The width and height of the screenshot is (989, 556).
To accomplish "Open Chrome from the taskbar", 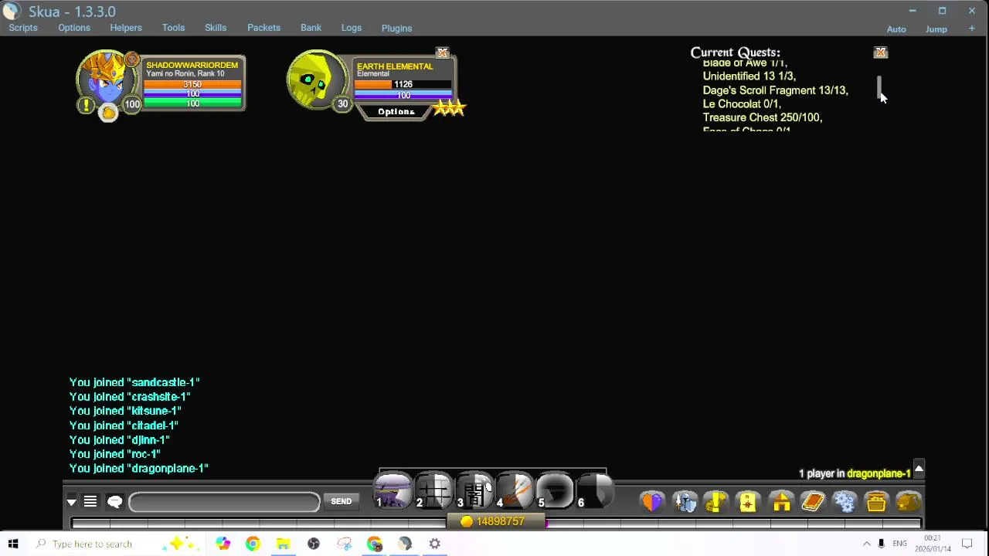I will coord(253,544).
